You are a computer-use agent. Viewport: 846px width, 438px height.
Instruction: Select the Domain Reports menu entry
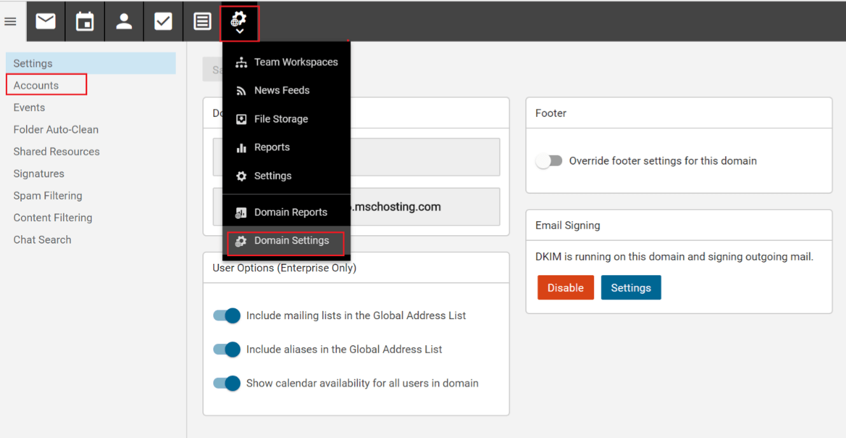285,211
